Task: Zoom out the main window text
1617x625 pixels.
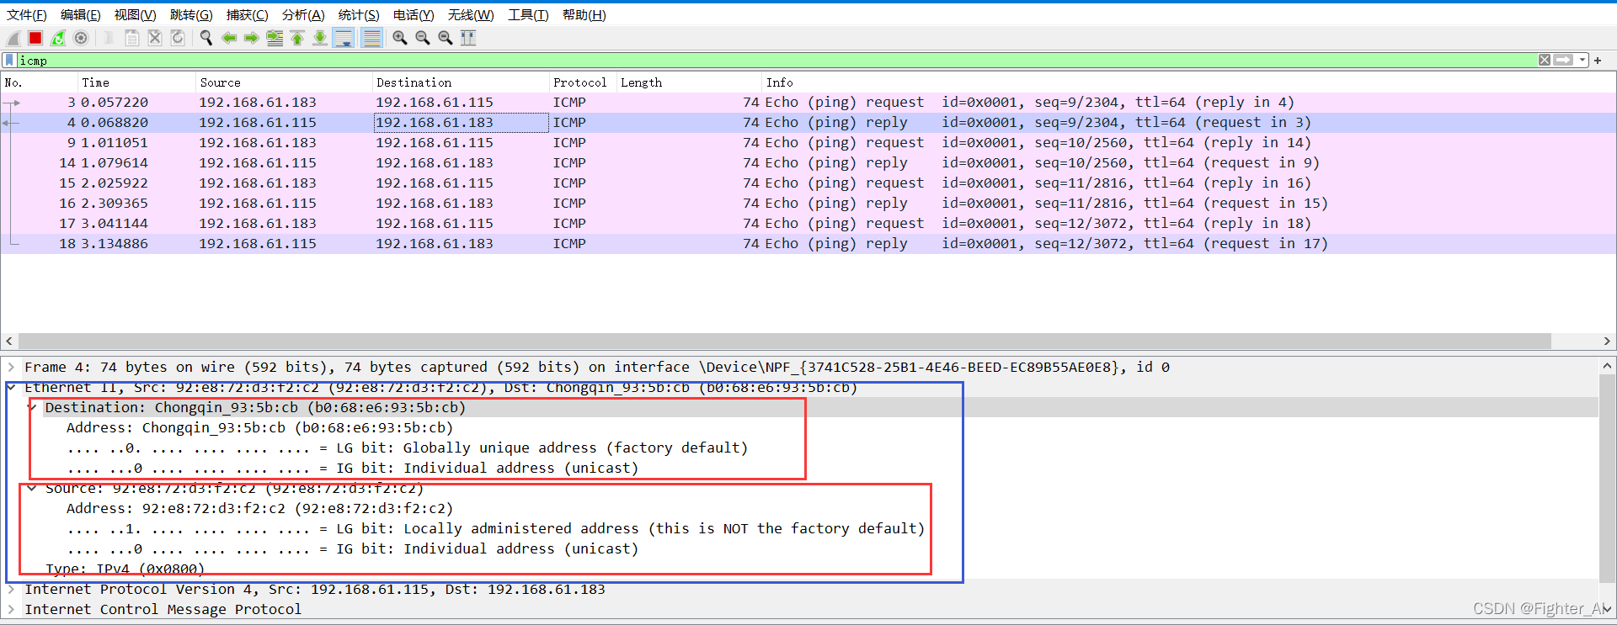Action: click(423, 38)
